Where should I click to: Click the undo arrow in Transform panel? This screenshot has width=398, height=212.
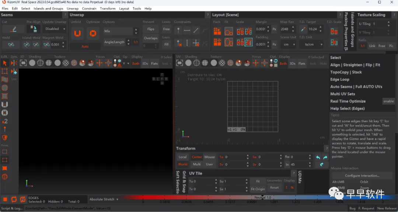[318, 157]
